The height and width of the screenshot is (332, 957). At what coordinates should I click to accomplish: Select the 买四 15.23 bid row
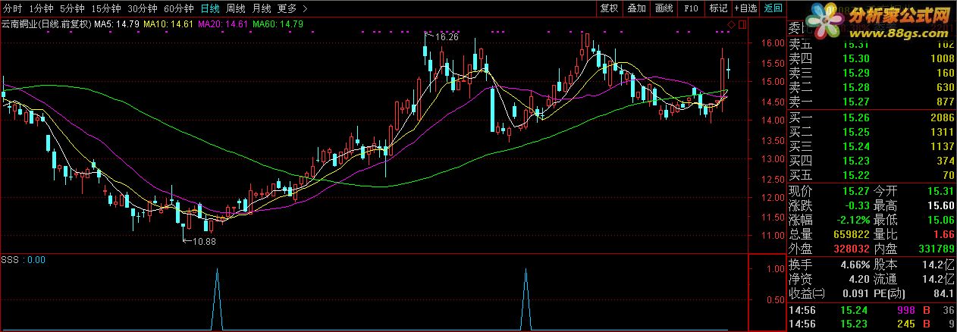[871, 161]
